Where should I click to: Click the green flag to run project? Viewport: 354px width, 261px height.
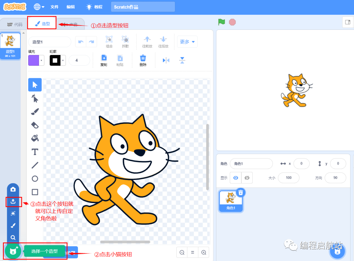coord(221,22)
